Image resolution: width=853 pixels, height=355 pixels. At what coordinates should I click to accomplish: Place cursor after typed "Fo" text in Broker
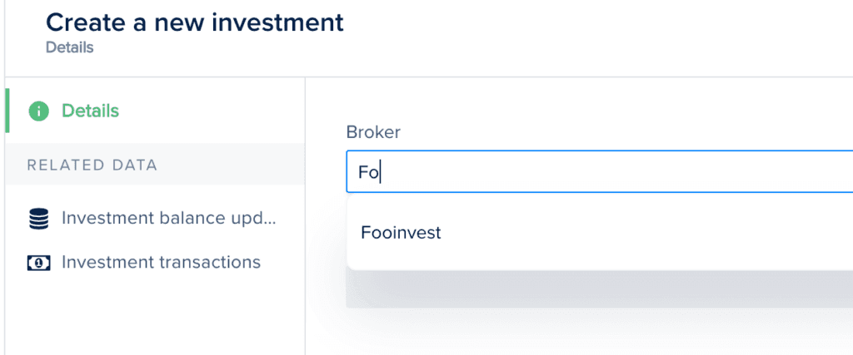[380, 173]
